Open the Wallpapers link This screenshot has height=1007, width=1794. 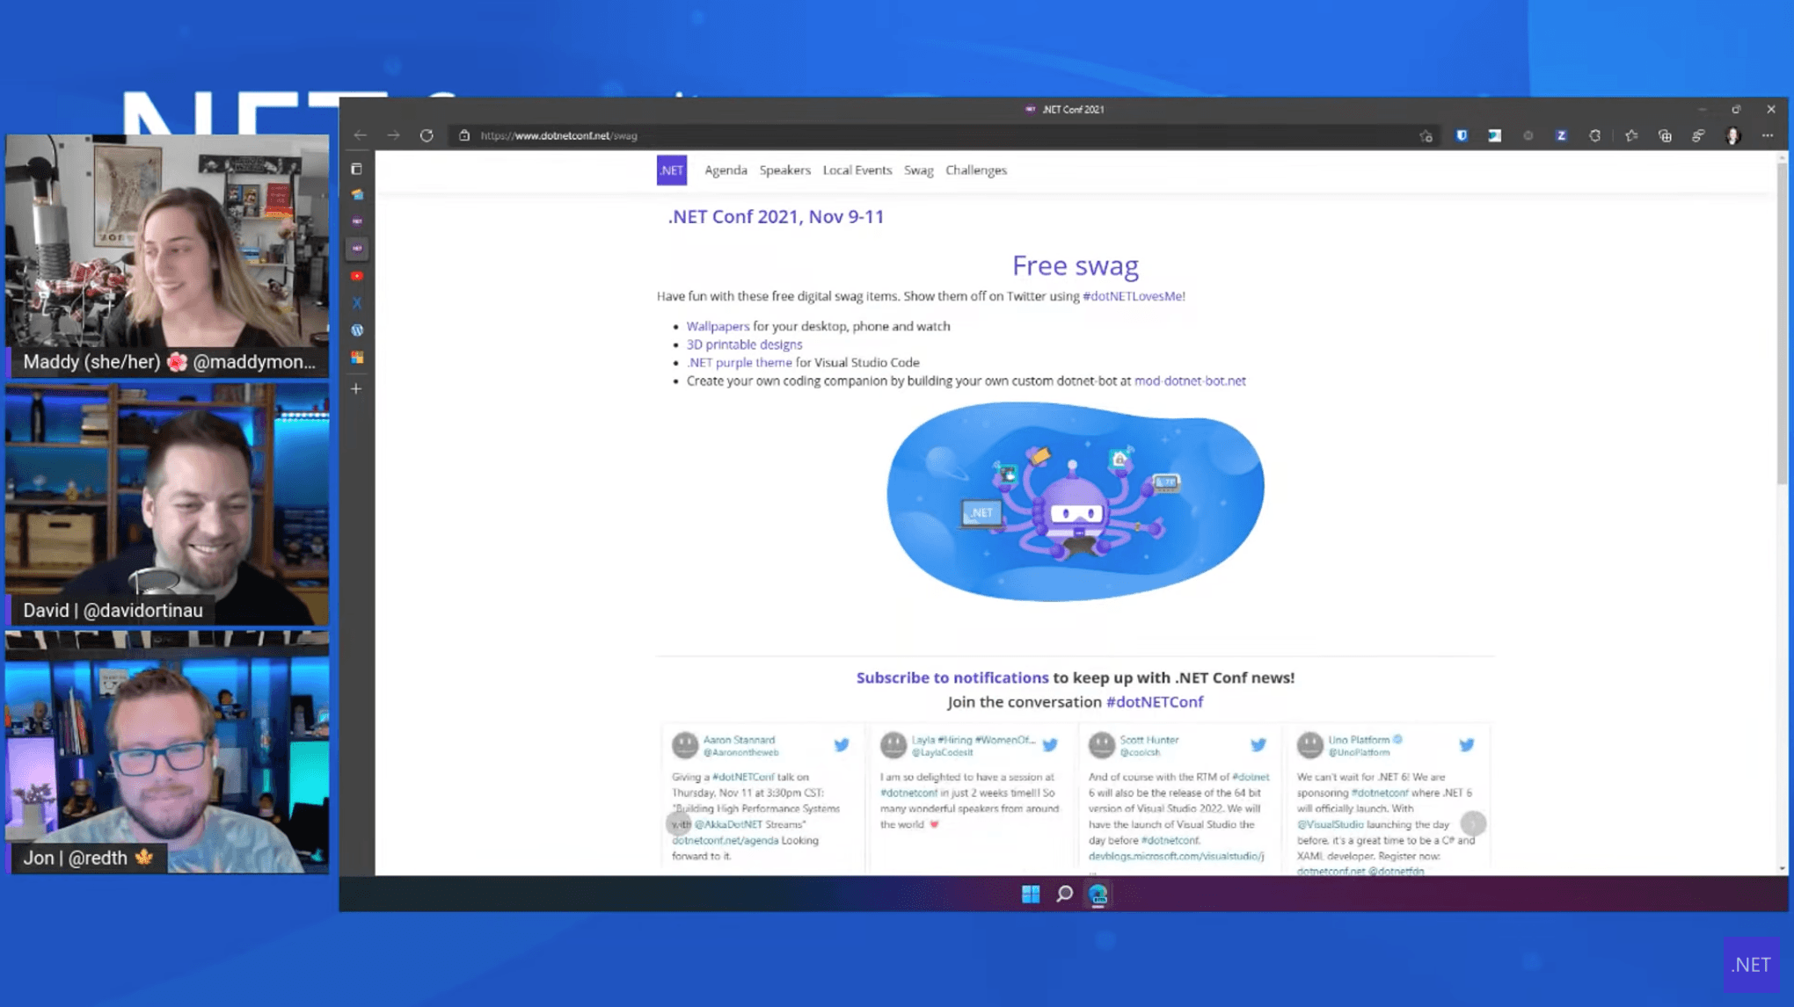[718, 326]
